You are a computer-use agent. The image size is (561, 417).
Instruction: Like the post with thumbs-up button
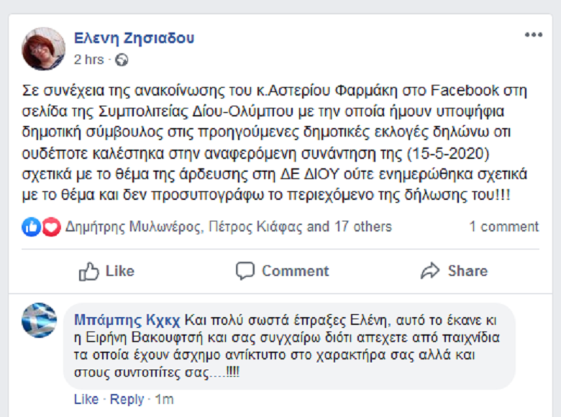(106, 271)
